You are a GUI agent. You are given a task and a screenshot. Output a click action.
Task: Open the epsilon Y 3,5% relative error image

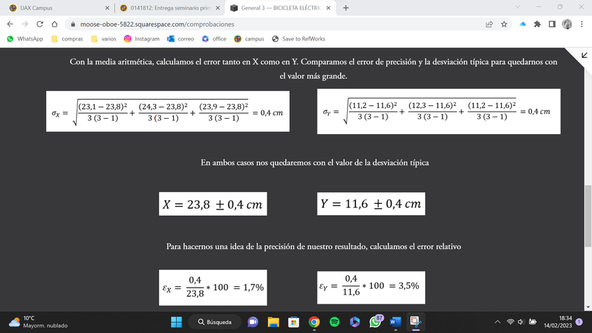coord(371,288)
